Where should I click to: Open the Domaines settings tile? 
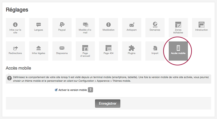(155, 27)
